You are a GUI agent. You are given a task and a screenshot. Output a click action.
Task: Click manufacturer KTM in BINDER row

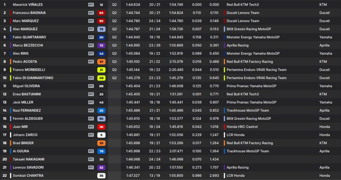323,143
